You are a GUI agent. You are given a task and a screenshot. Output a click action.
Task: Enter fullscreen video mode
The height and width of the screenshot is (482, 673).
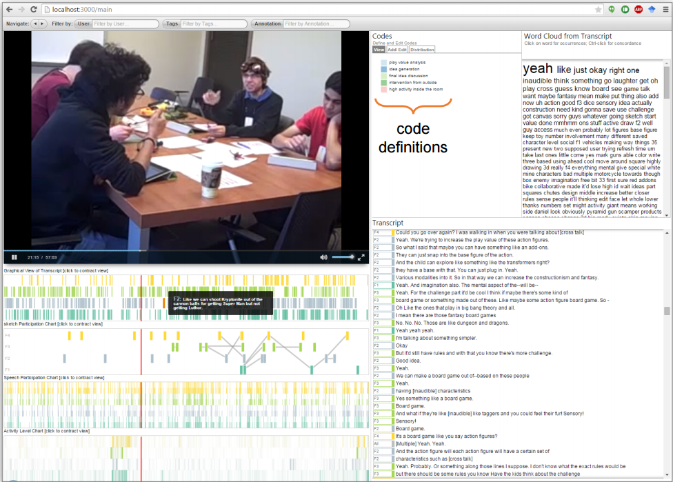coord(361,257)
